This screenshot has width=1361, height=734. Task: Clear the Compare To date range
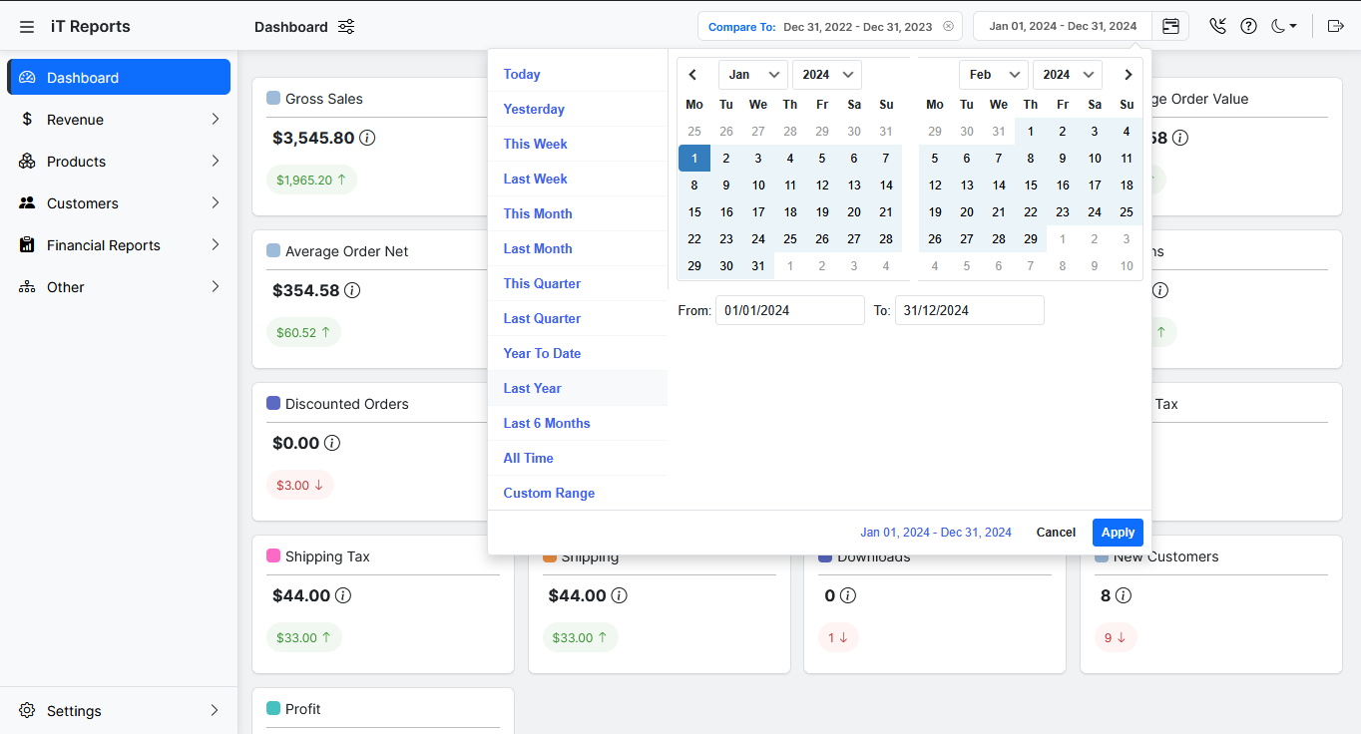[x=948, y=27]
